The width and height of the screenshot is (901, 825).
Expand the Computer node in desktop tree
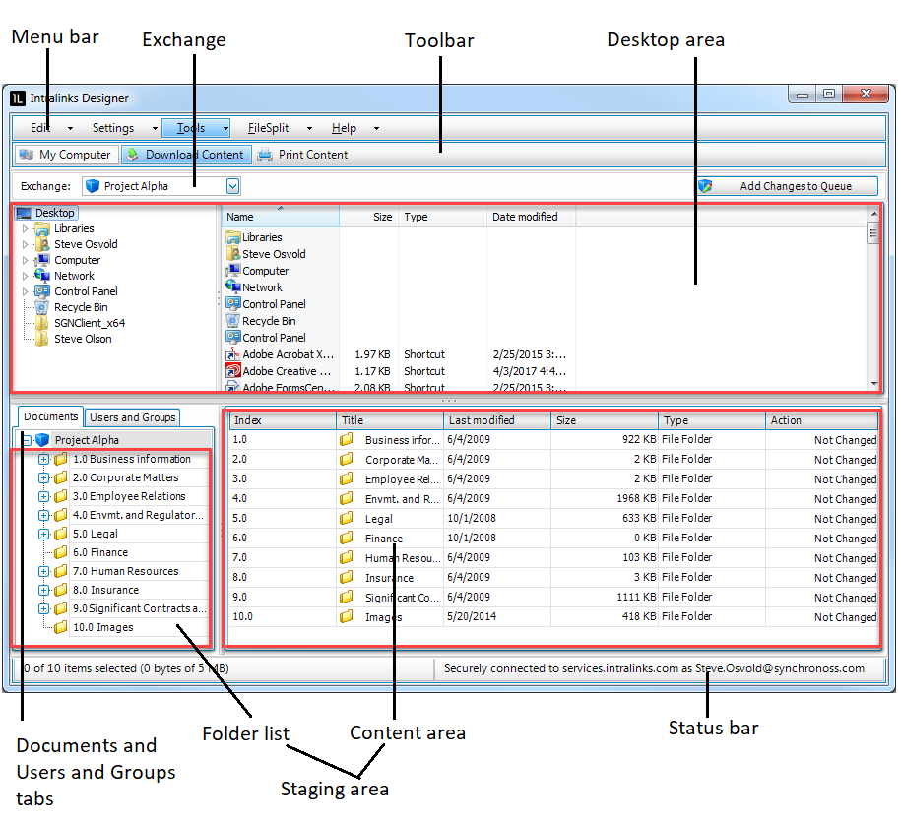click(25, 260)
